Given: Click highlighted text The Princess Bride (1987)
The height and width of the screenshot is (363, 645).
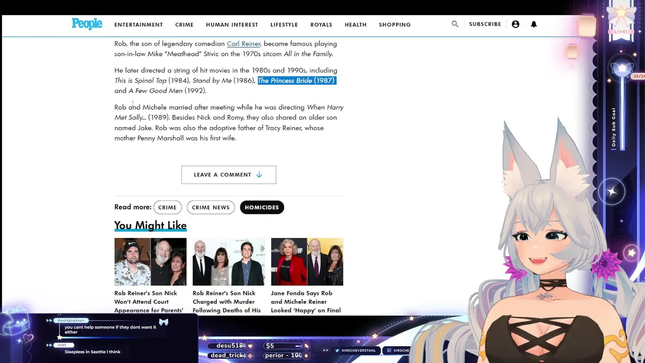Looking at the screenshot, I should [296, 81].
